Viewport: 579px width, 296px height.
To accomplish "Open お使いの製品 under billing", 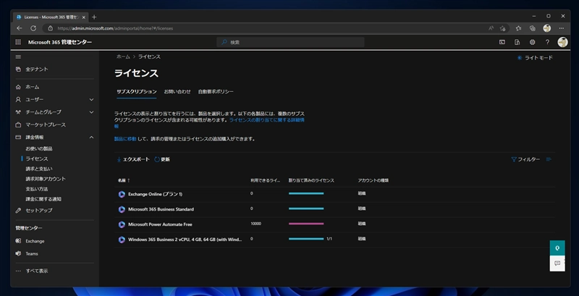I will 39,149.
